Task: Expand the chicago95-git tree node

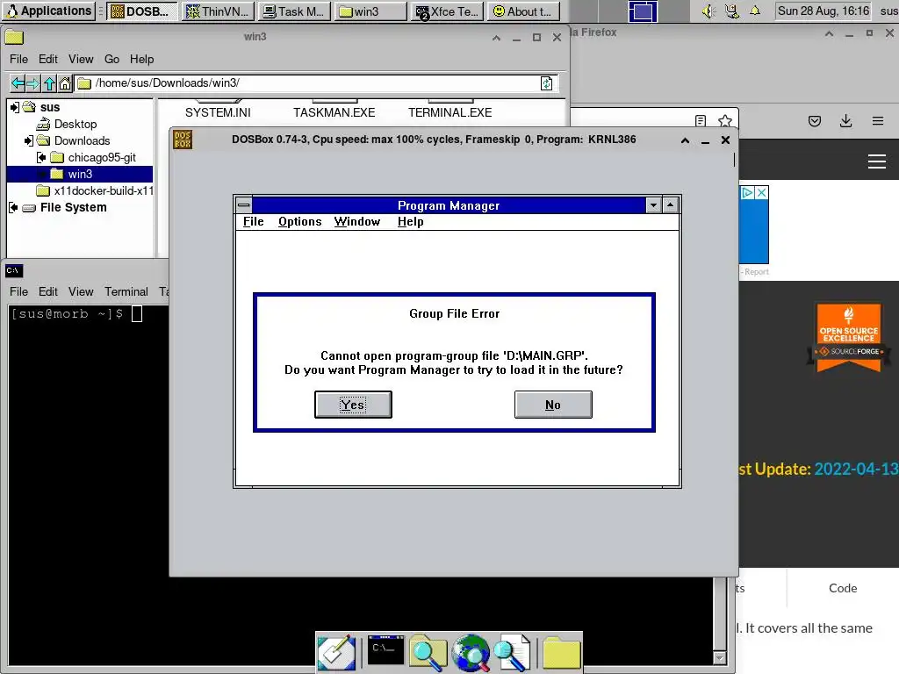Action: click(41, 157)
